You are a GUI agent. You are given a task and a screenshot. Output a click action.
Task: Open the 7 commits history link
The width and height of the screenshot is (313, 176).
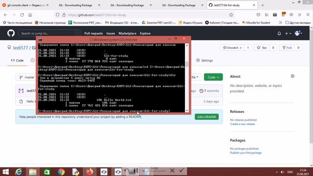209,91
